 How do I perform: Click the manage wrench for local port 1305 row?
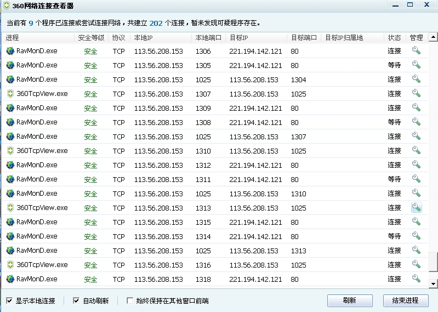point(416,65)
